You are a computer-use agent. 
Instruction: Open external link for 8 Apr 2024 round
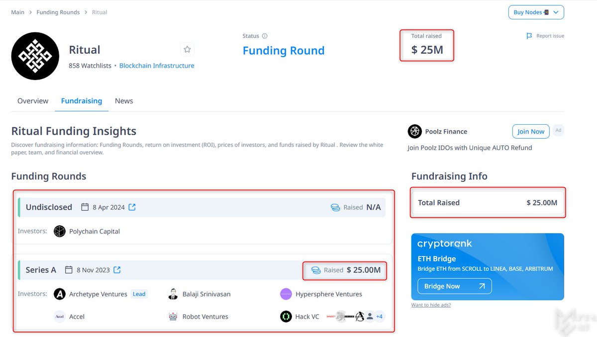pyautogui.click(x=132, y=207)
